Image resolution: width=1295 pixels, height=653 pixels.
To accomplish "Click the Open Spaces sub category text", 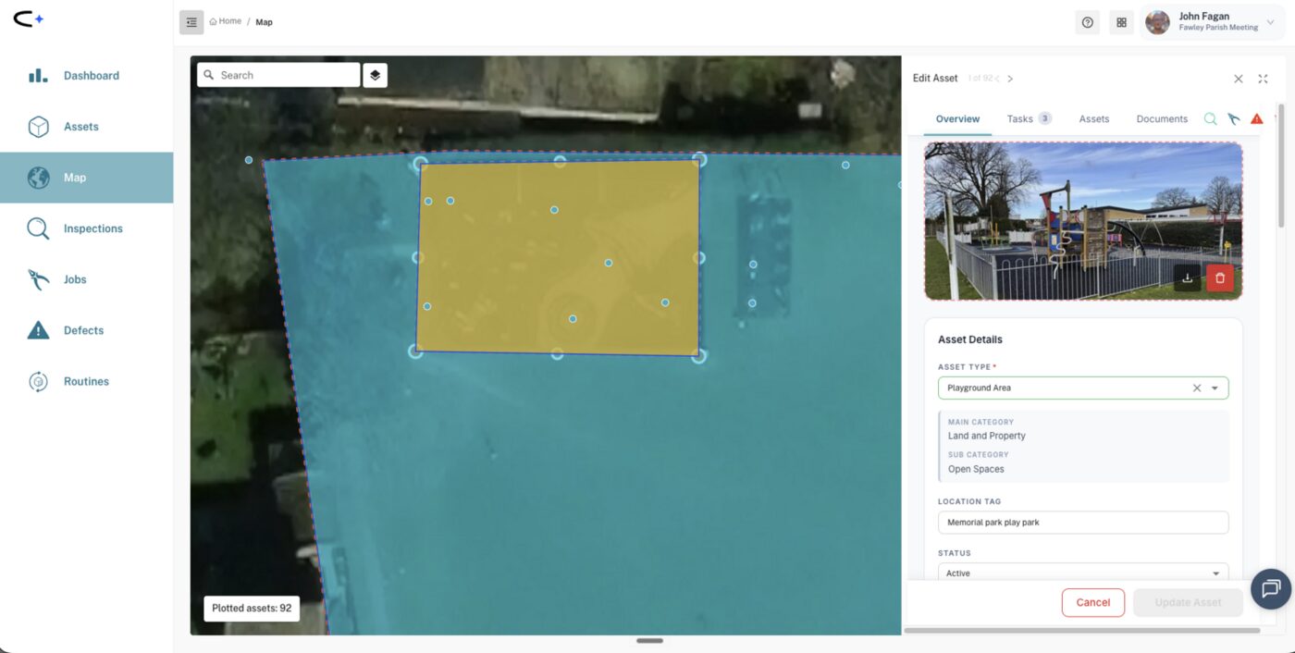I will click(x=975, y=469).
